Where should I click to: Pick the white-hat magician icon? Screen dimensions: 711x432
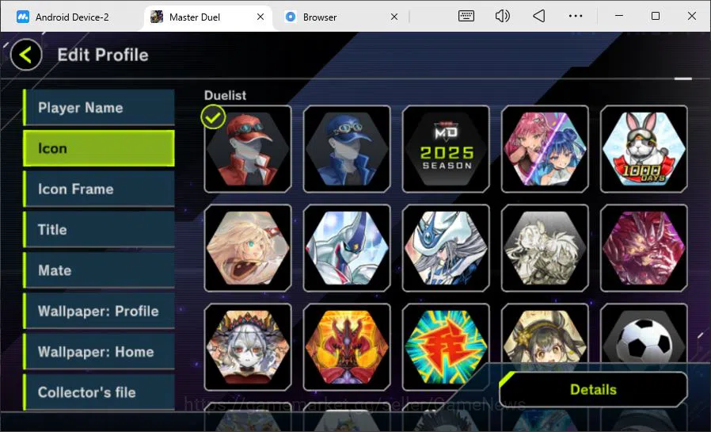446,248
